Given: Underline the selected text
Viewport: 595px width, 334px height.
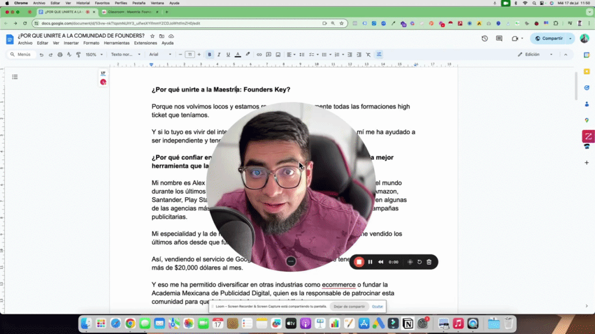Looking at the screenshot, I should click(228, 55).
